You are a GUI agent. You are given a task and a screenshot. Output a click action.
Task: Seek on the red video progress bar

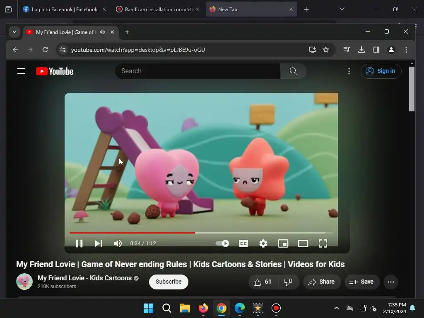point(201,233)
